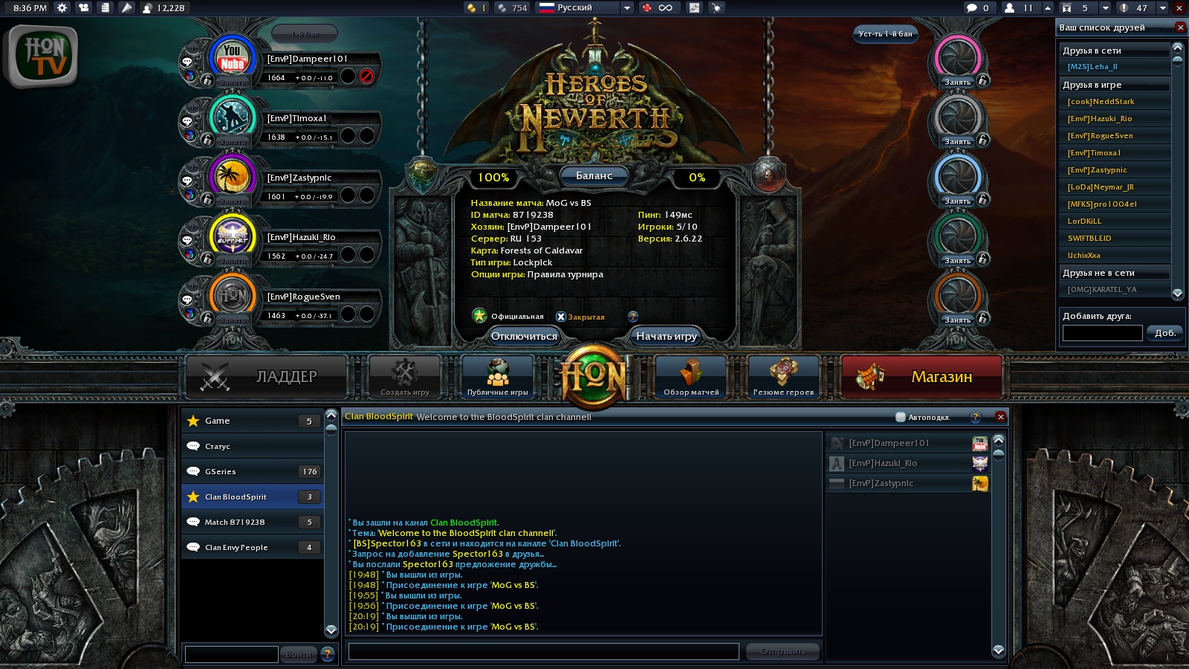The width and height of the screenshot is (1189, 669).
Task: Open the Public games icon
Action: pos(498,377)
